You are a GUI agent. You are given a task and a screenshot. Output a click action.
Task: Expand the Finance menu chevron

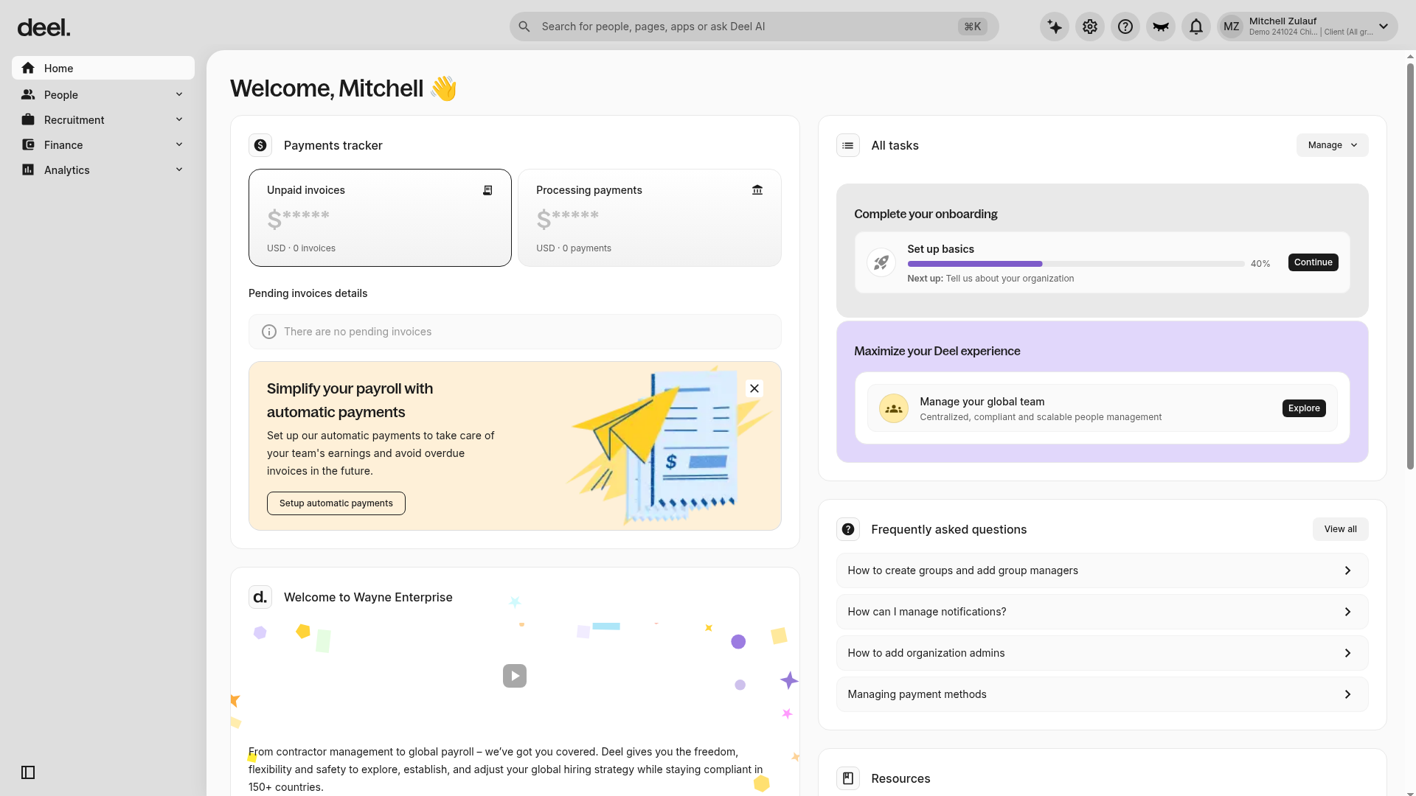(179, 144)
